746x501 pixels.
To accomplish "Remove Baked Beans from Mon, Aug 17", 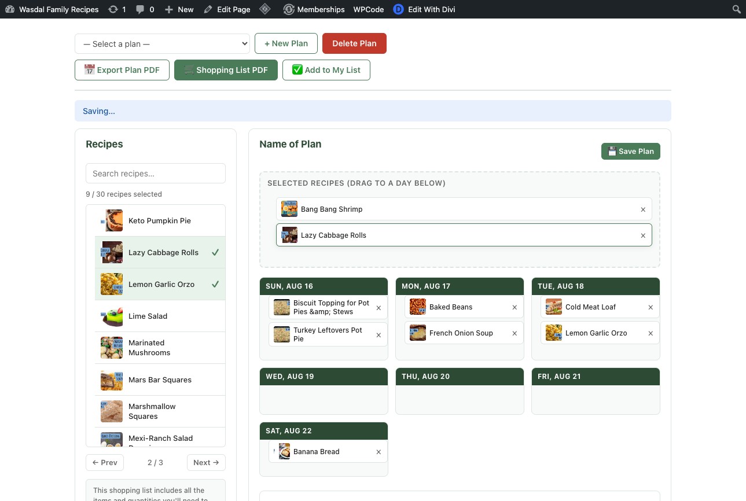I will [x=515, y=307].
